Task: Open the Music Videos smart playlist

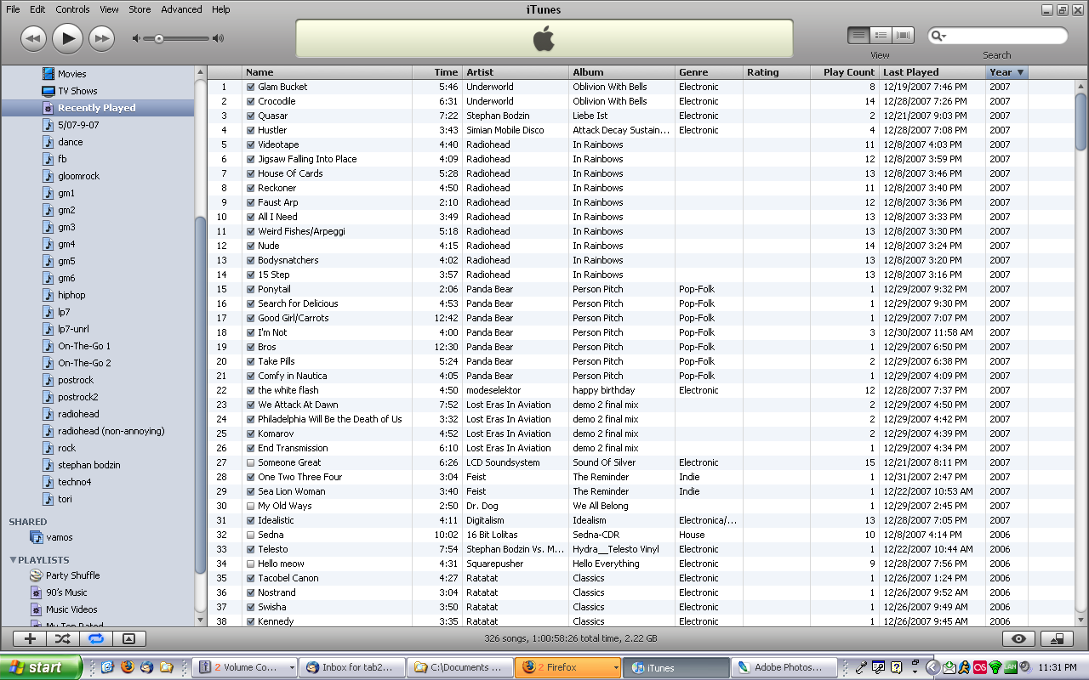Action: [71, 609]
